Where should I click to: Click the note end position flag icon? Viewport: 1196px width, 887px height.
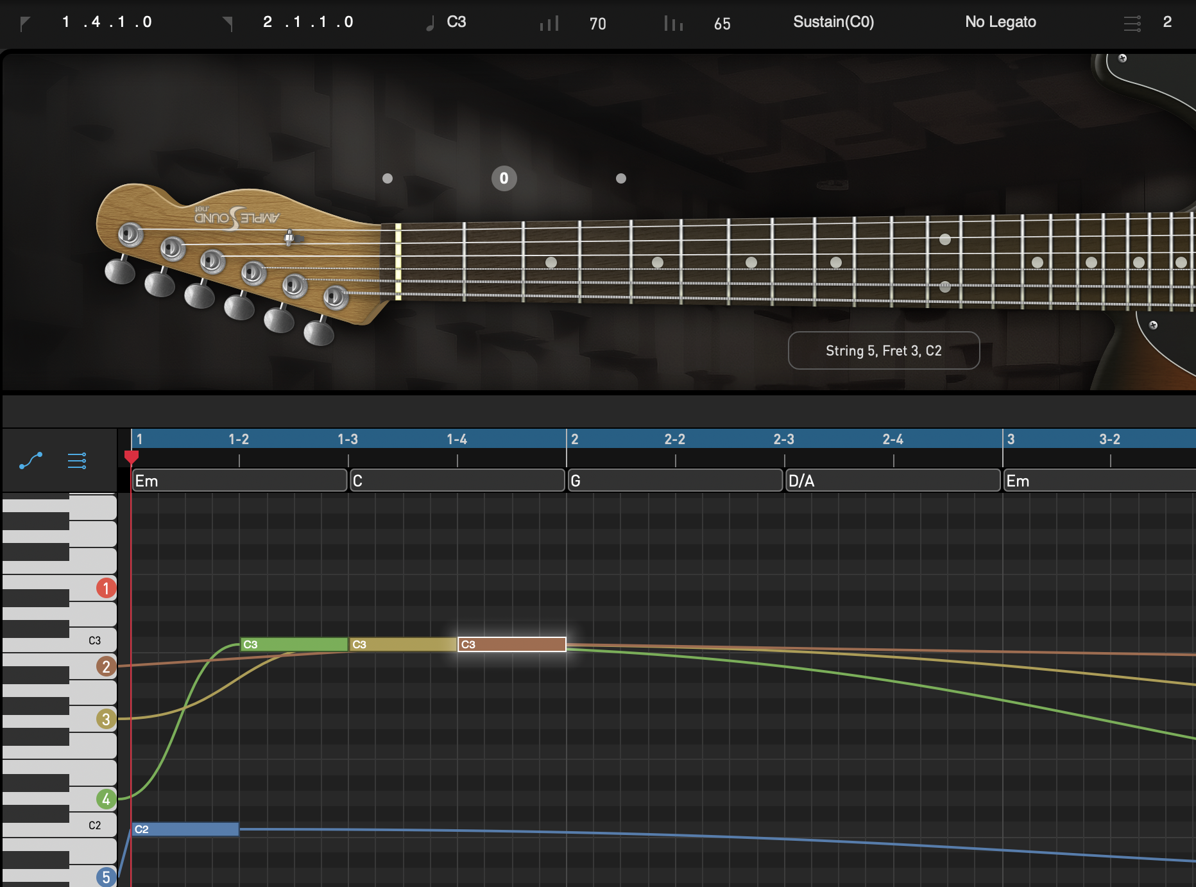point(228,24)
